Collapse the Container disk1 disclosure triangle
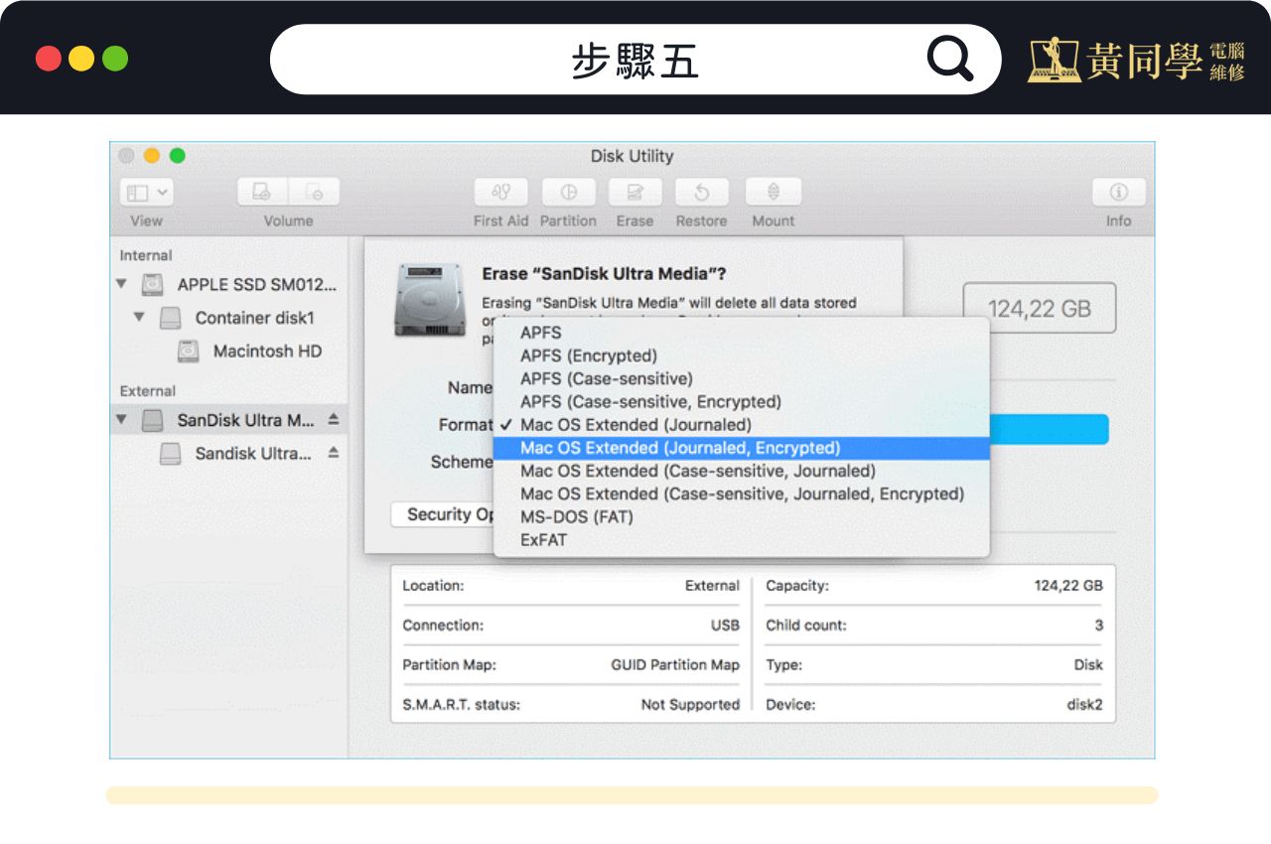1271x844 pixels. pyautogui.click(x=140, y=318)
